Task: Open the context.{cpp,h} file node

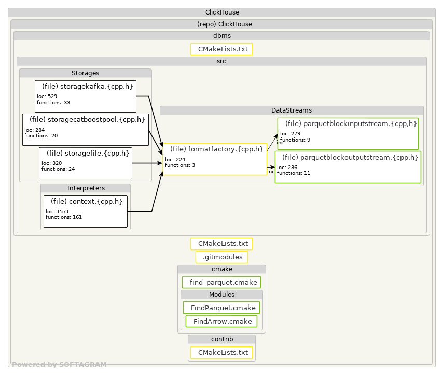Action: 85,212
